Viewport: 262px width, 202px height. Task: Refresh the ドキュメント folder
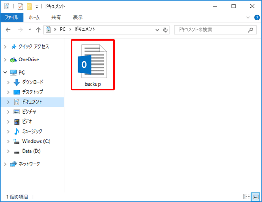click(165, 30)
